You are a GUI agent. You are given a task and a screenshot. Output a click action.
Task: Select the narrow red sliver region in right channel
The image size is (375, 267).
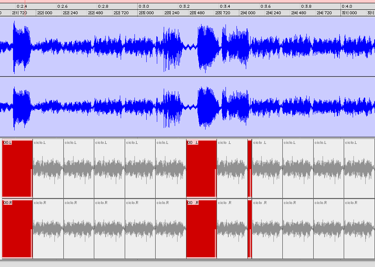click(249, 229)
